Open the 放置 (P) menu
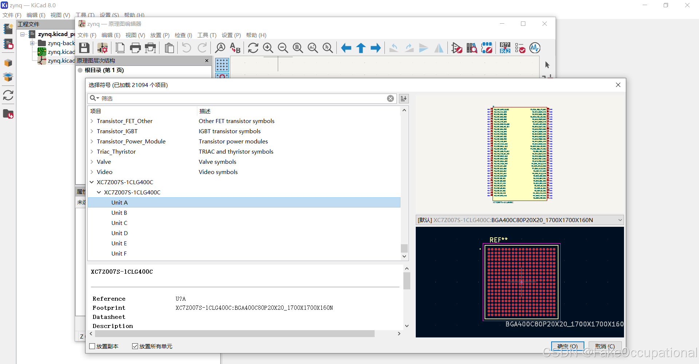This screenshot has width=699, height=364. (160, 35)
